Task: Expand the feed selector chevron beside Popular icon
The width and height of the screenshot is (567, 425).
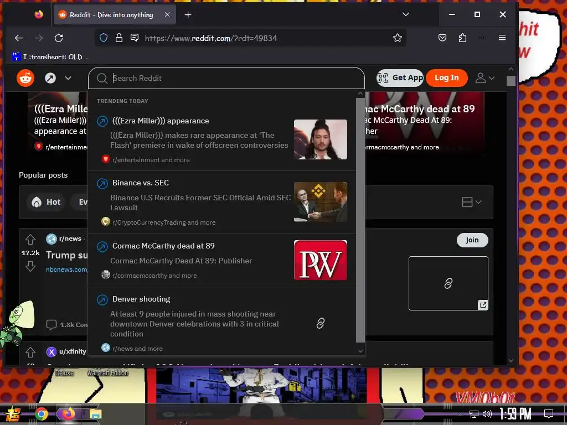Action: [68, 77]
